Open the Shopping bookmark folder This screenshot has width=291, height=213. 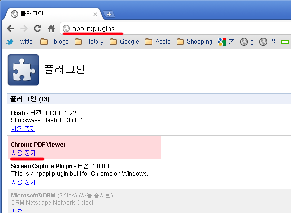[194, 41]
